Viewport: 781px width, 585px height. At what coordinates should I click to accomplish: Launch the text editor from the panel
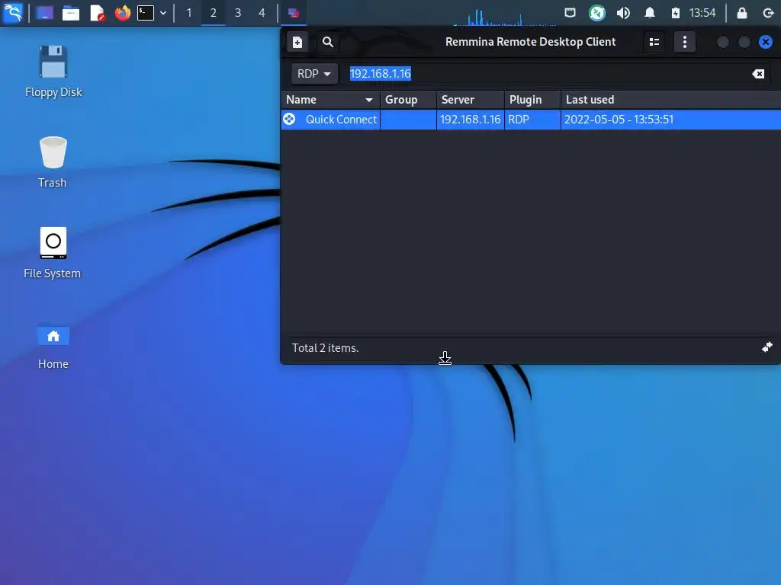pyautogui.click(x=97, y=13)
